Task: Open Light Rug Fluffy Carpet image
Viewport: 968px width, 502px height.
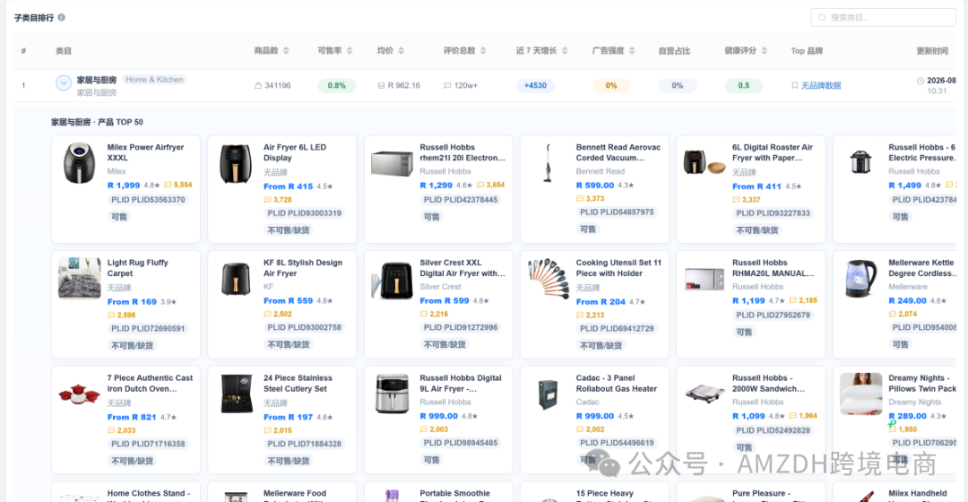Action: (x=80, y=279)
